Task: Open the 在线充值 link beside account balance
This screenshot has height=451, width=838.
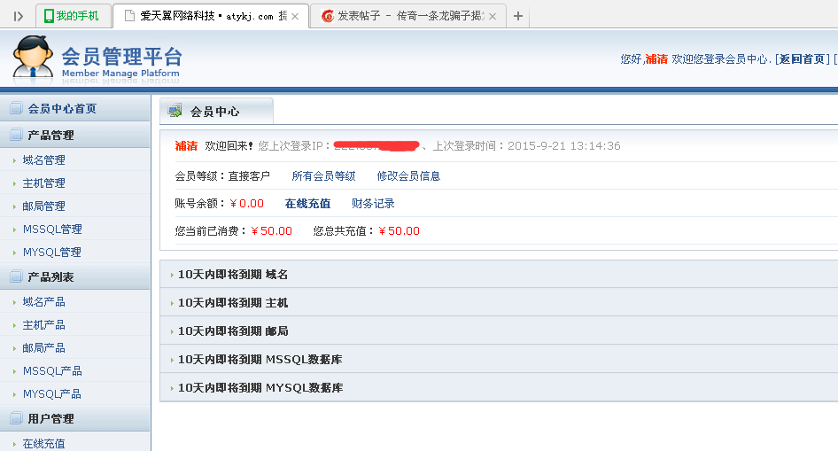Action: coord(307,204)
